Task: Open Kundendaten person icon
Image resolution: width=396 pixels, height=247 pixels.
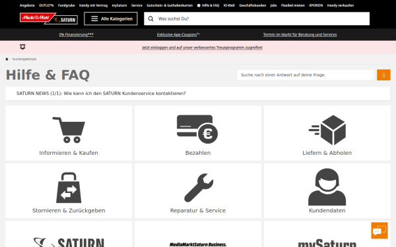Action: tap(327, 187)
